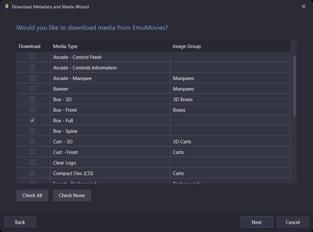Click the empty Image Group cell for Box - Full
The width and height of the screenshot is (313, 232).
[x=230, y=120]
